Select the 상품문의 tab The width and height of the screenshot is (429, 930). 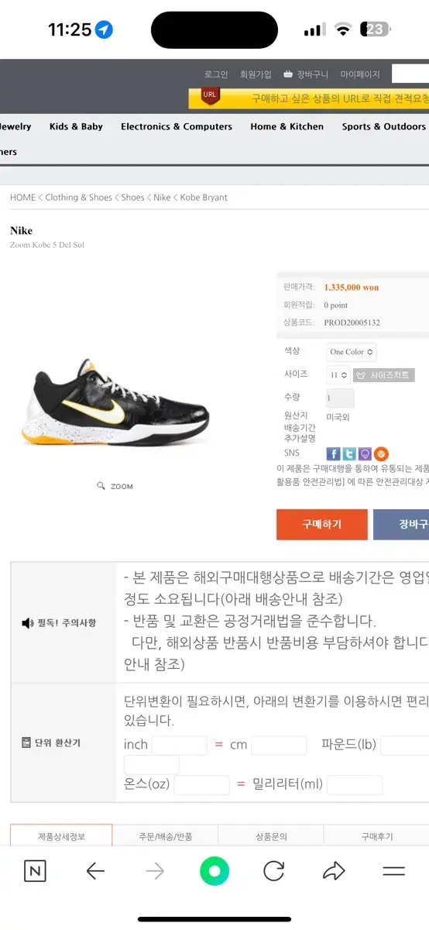pyautogui.click(x=271, y=836)
